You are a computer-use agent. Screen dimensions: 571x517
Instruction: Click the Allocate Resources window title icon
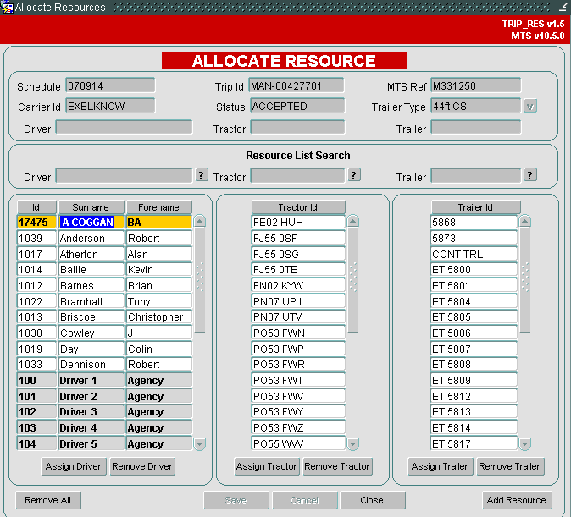pyautogui.click(x=7, y=7)
